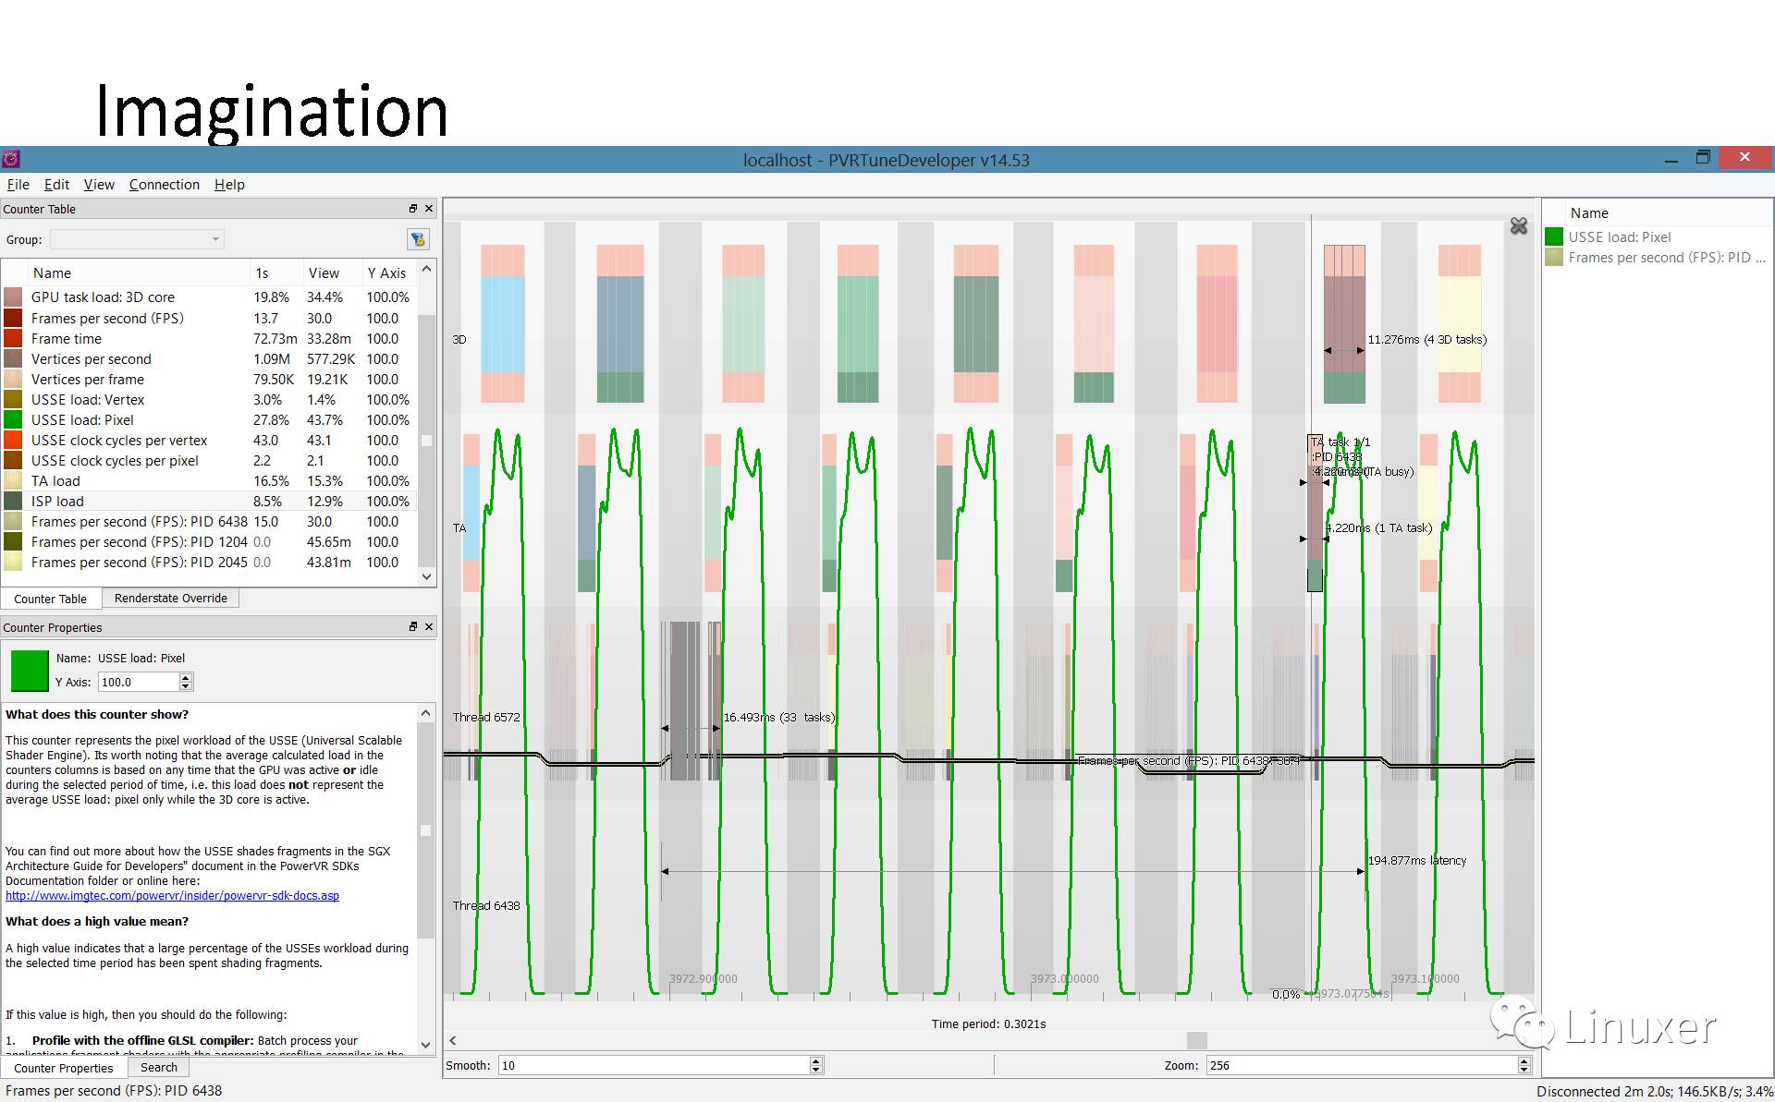Decrease Zoom value with down arrow

click(1524, 1070)
